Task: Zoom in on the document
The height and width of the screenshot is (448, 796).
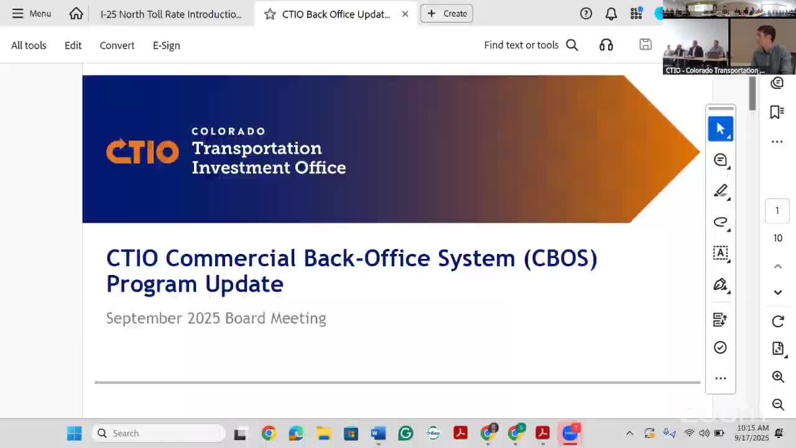Action: tap(778, 376)
